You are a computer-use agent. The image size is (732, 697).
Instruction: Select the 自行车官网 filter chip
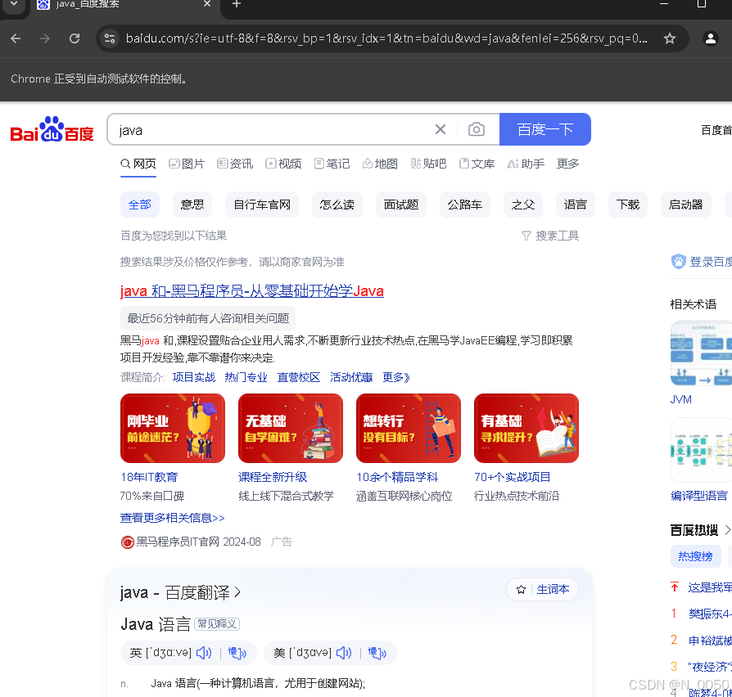262,205
